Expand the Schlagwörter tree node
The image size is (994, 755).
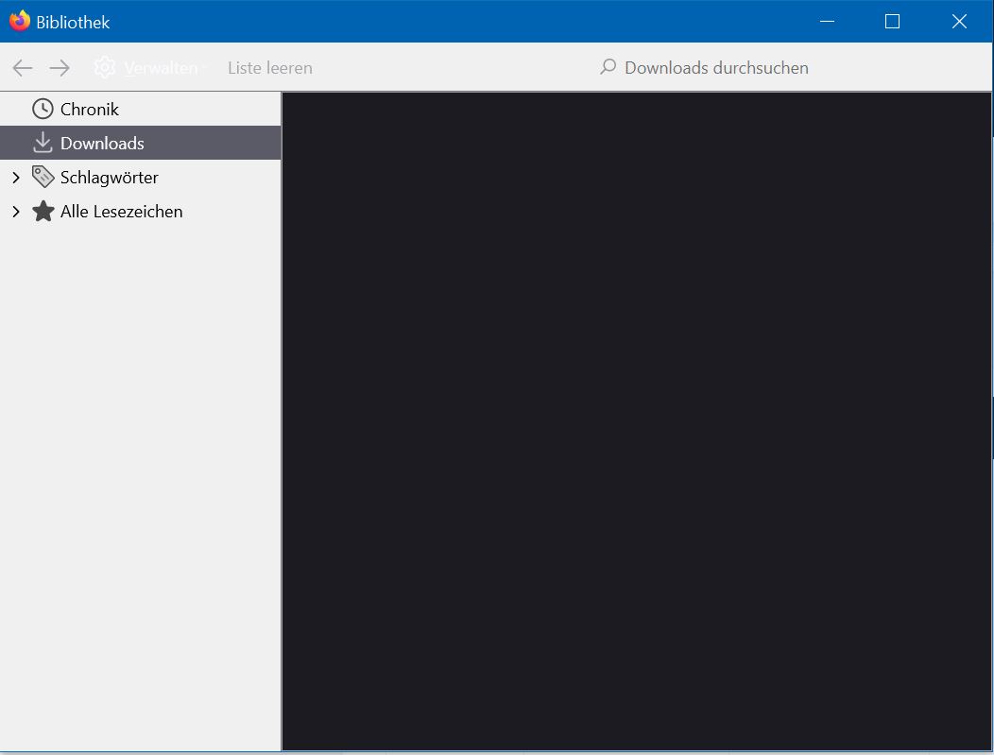[16, 178]
